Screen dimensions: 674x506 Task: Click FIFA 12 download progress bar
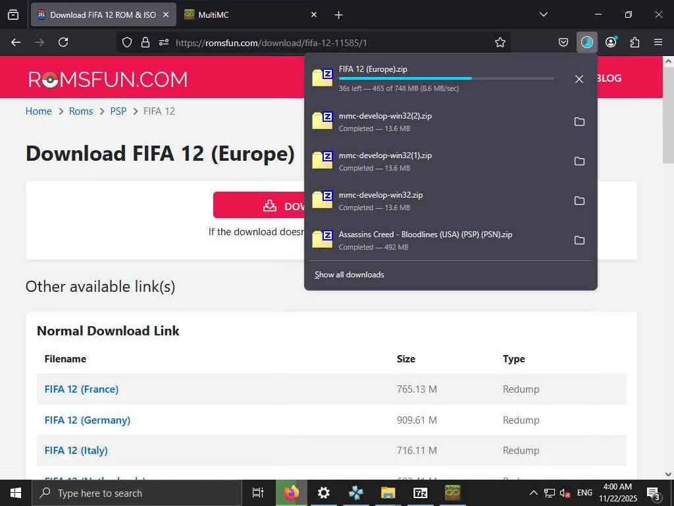[x=446, y=78]
